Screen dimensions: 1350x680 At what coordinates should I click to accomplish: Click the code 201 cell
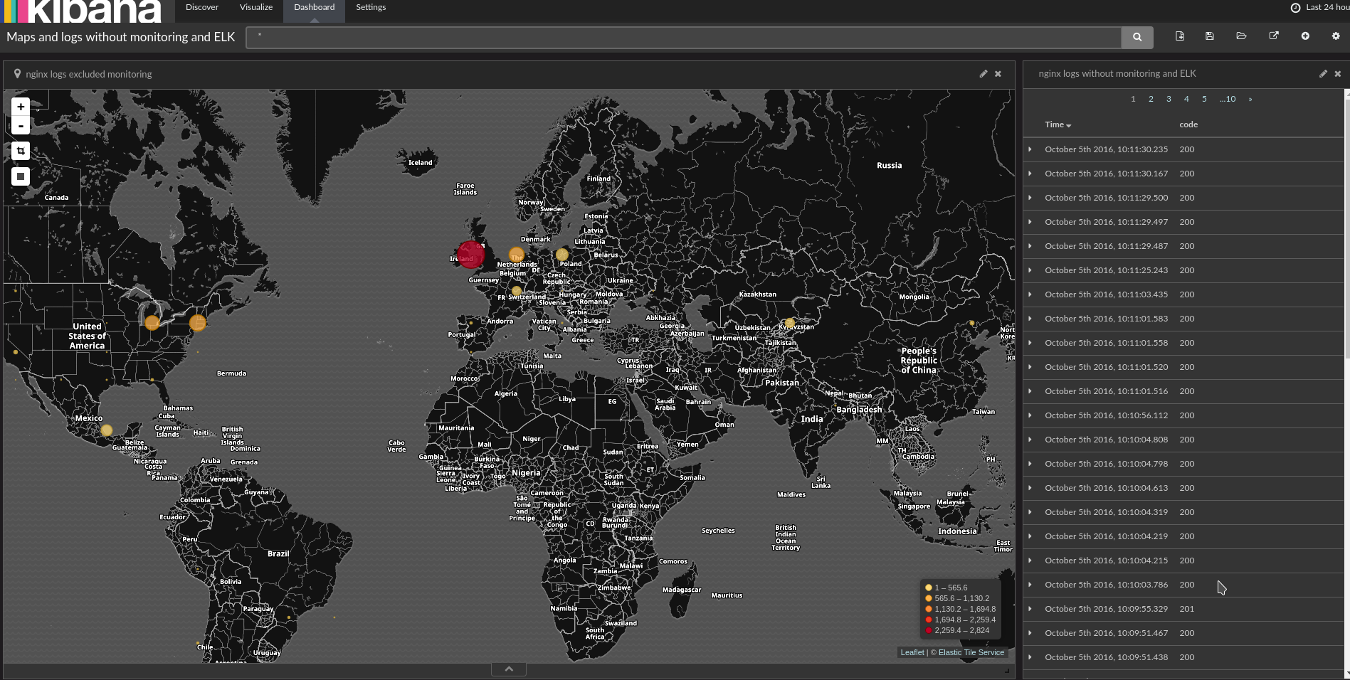coord(1187,609)
